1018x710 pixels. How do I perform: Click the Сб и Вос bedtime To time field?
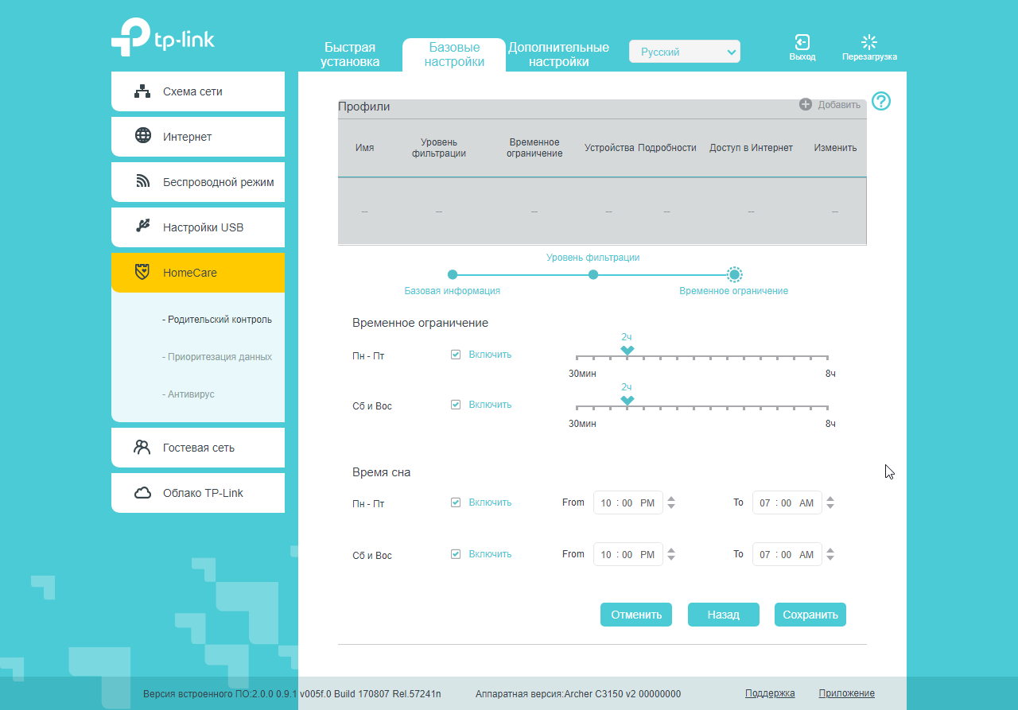click(x=787, y=554)
